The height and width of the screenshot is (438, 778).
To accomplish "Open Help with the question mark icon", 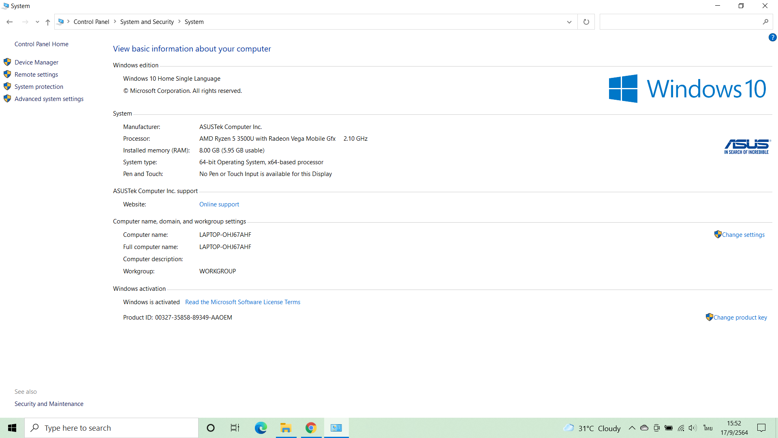I will (x=772, y=37).
